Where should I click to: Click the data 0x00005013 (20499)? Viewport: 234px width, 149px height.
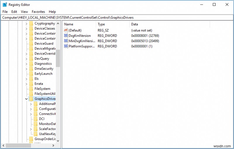point(145,41)
